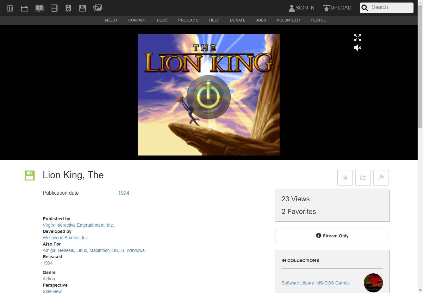Viewport: 423px width, 293px height.
Task: Share this item using the share button
Action: pos(363,178)
